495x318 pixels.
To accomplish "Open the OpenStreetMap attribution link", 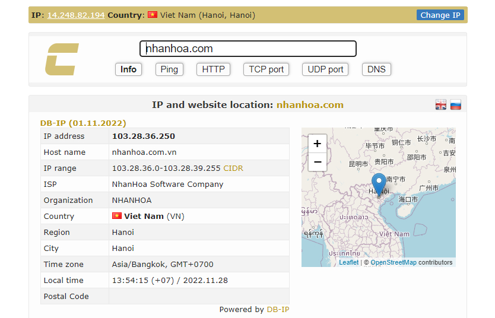I will (394, 262).
